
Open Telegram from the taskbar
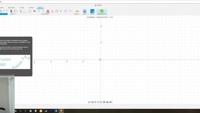click(x=56, y=111)
